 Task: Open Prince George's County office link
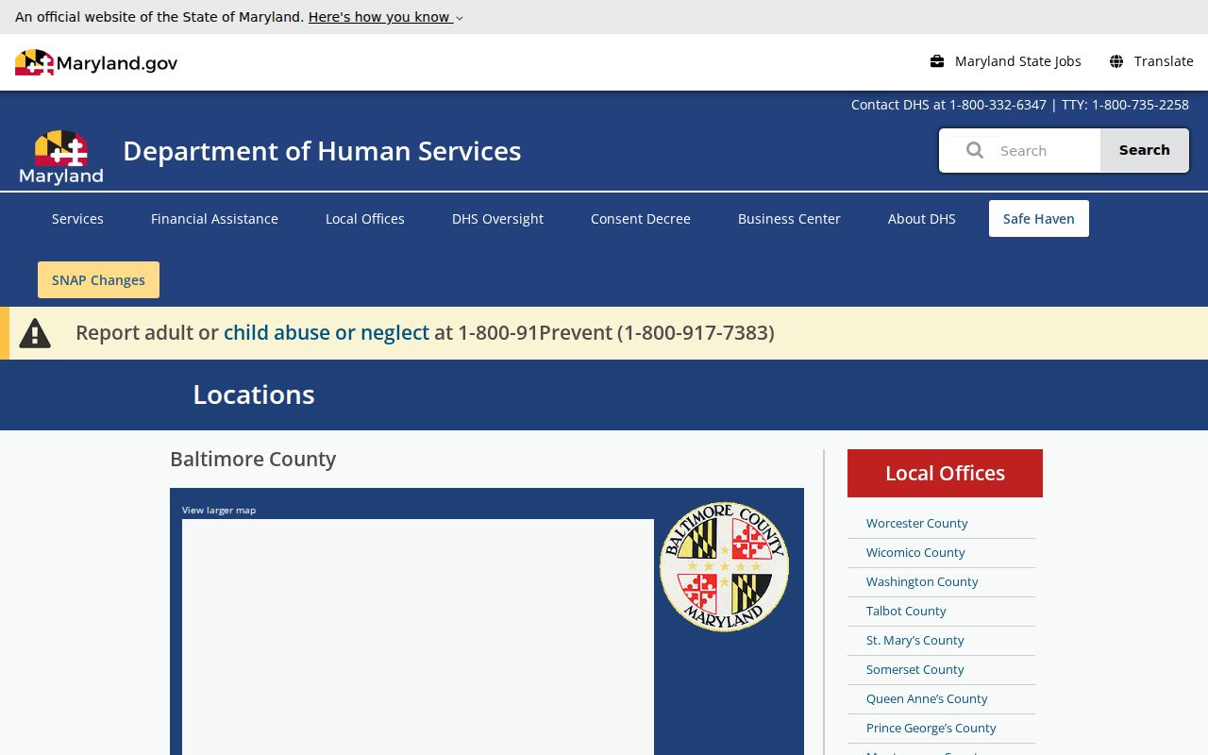tap(931, 728)
